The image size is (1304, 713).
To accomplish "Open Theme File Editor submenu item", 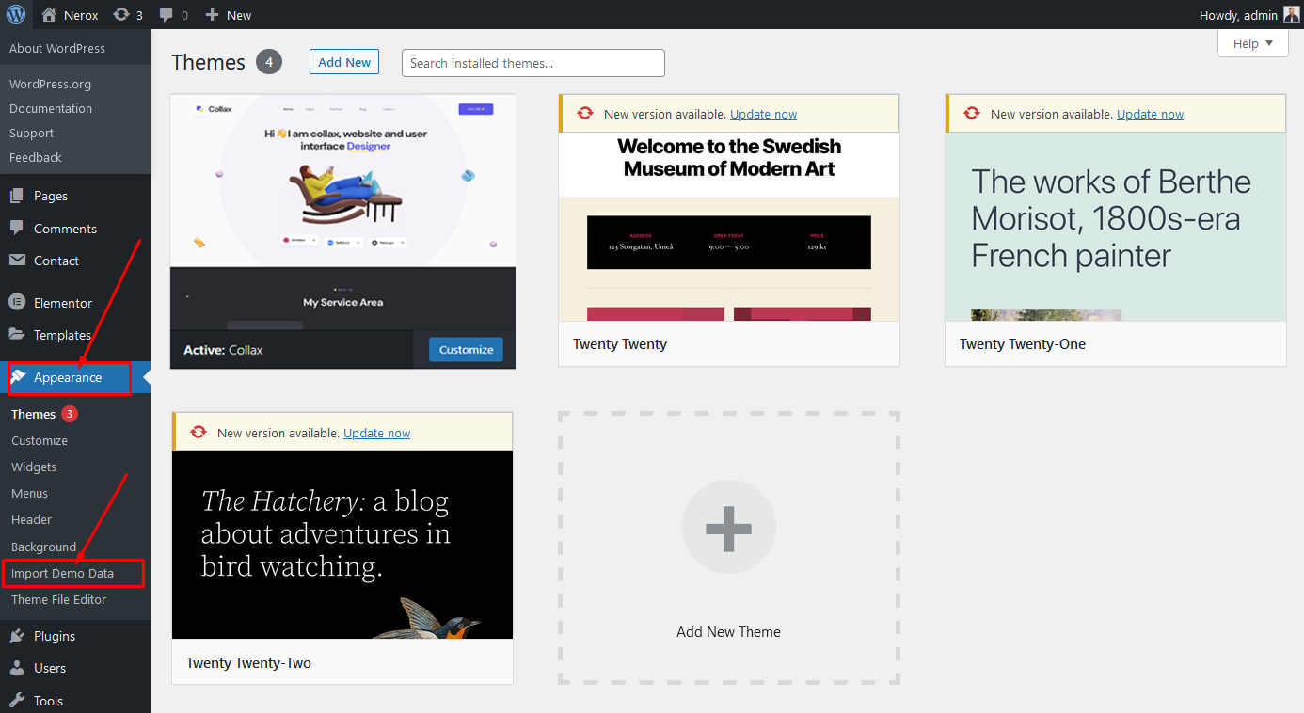I will (59, 599).
